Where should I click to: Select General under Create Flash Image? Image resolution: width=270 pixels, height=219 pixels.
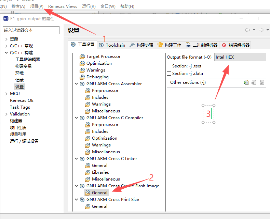point(99,193)
